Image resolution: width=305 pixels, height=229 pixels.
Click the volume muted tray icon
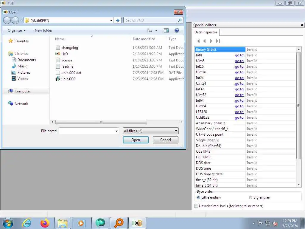275,224
